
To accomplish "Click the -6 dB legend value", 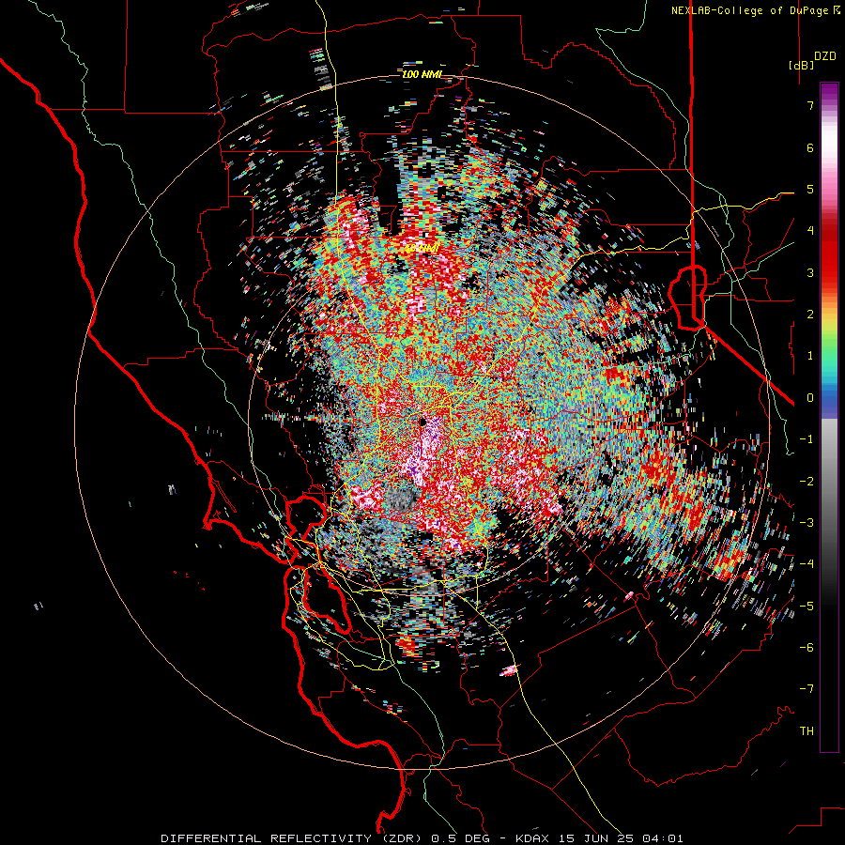I will click(807, 648).
